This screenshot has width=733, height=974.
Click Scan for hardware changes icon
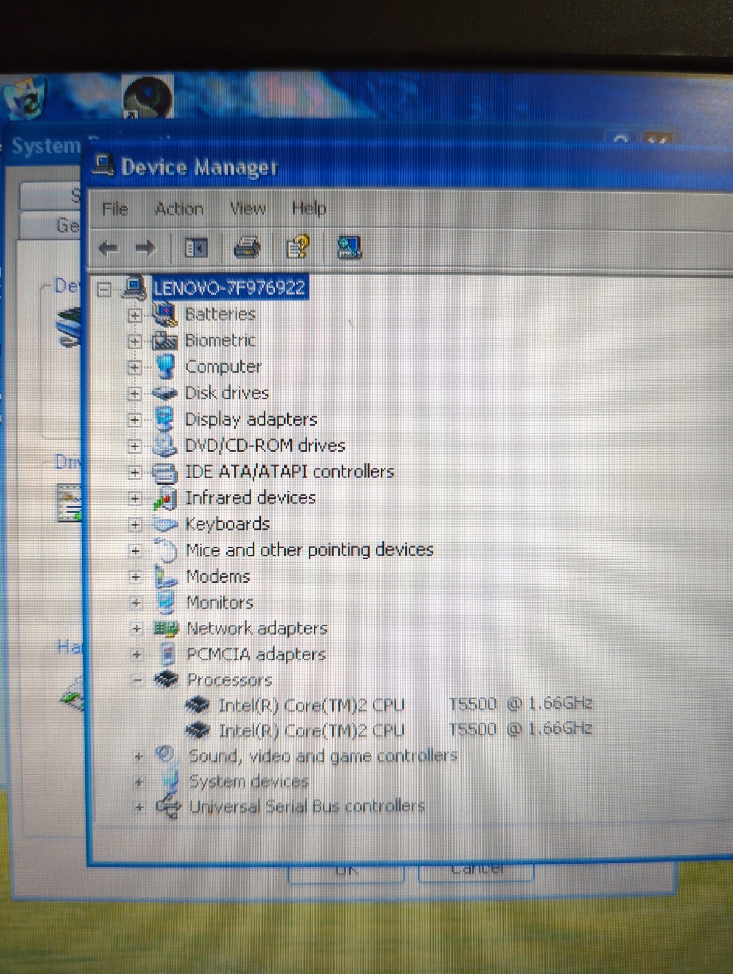(x=349, y=247)
